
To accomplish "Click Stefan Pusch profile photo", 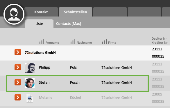I will [x=30, y=83].
